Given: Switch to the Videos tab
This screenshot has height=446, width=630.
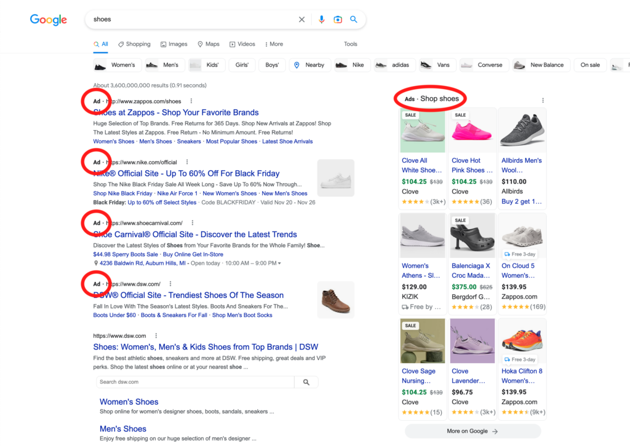Looking at the screenshot, I should point(242,44).
